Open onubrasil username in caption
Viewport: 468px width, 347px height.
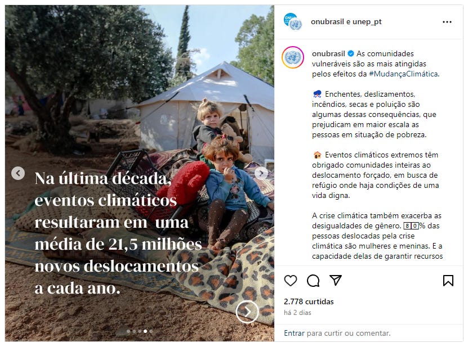point(328,53)
